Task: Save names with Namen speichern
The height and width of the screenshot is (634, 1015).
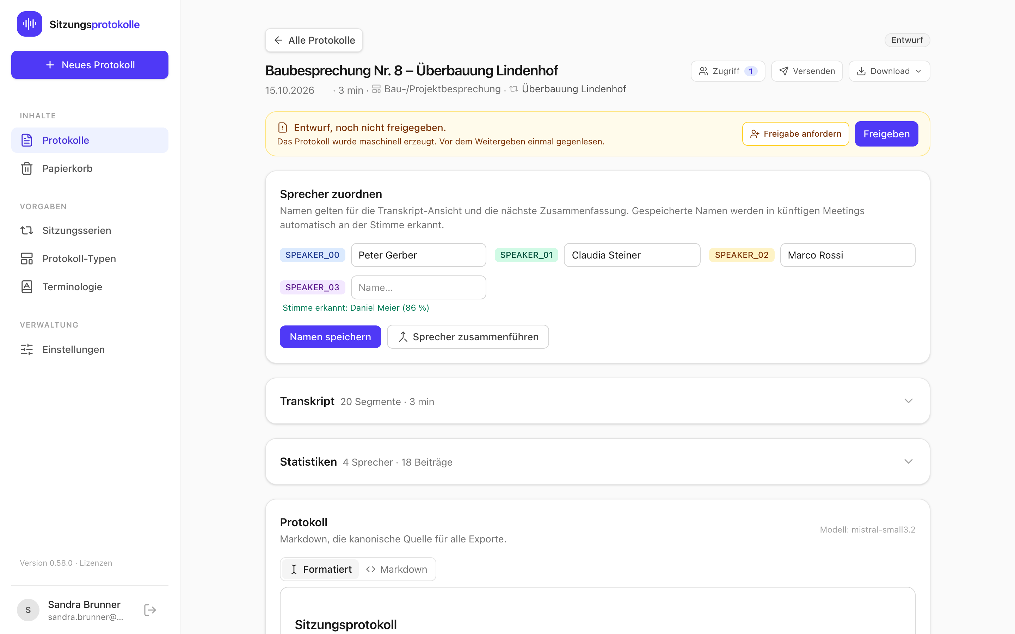Action: click(x=330, y=337)
